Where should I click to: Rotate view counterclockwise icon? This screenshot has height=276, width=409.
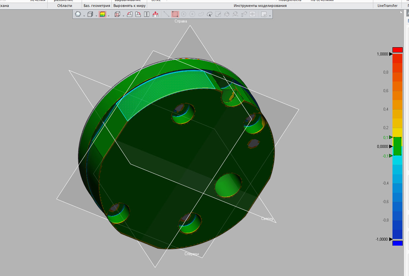[130, 14]
